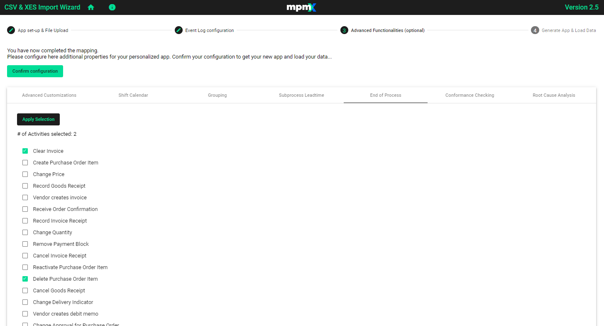Check the Change Quantity checkbox
Viewport: 604px width, 326px height.
[25, 232]
